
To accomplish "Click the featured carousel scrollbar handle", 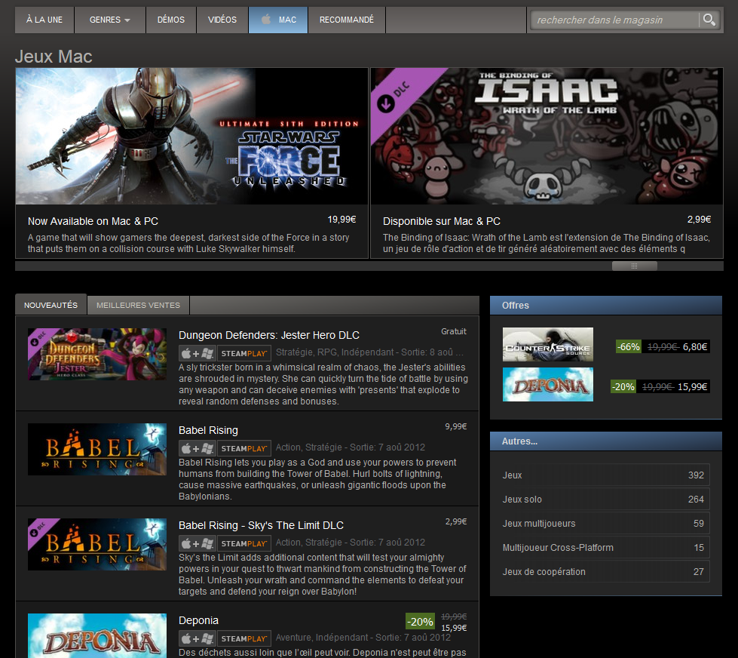I will 635,266.
